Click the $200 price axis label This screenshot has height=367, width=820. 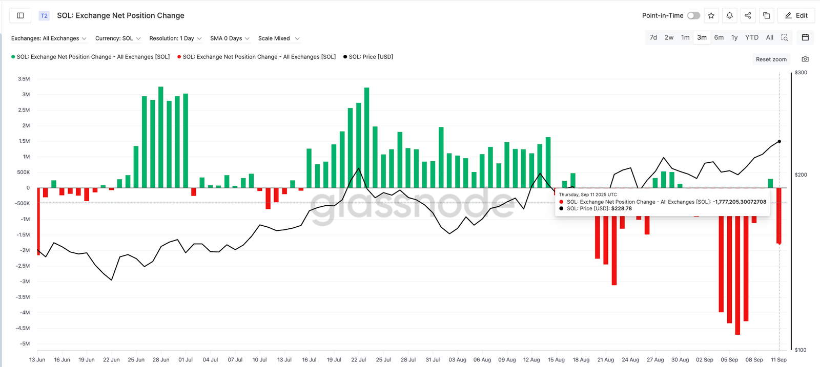pyautogui.click(x=801, y=175)
